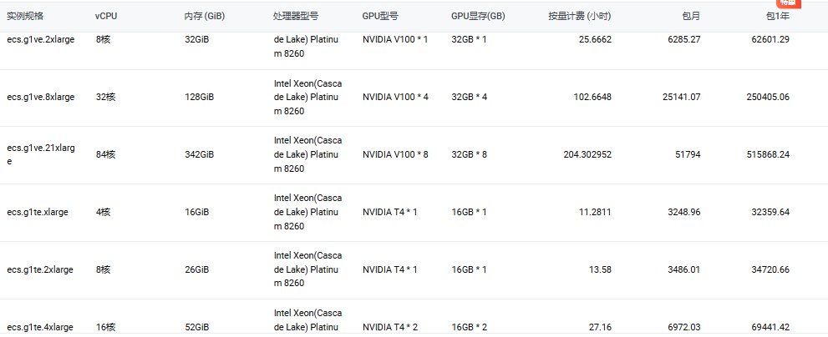Click the 包1年 column header

[x=778, y=16]
